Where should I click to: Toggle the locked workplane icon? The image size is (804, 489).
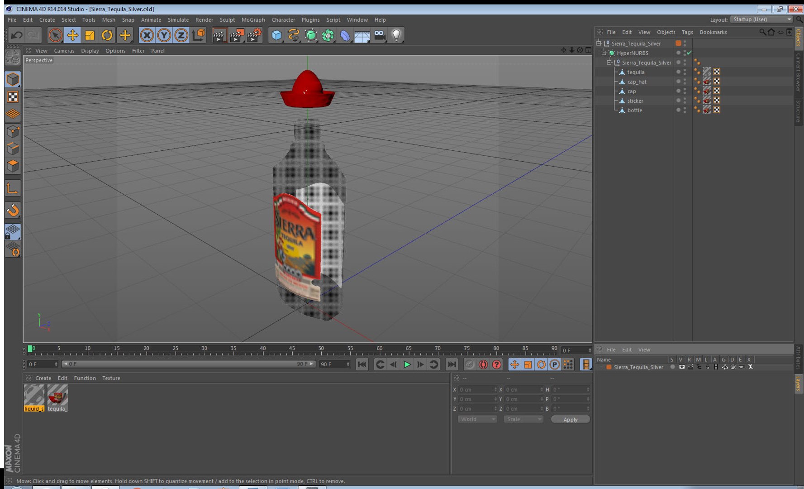coord(13,232)
